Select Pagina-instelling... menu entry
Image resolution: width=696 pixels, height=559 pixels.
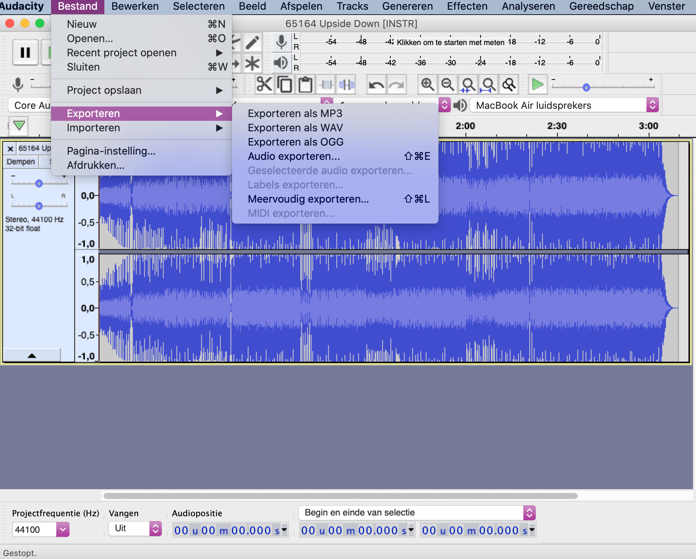point(141,151)
